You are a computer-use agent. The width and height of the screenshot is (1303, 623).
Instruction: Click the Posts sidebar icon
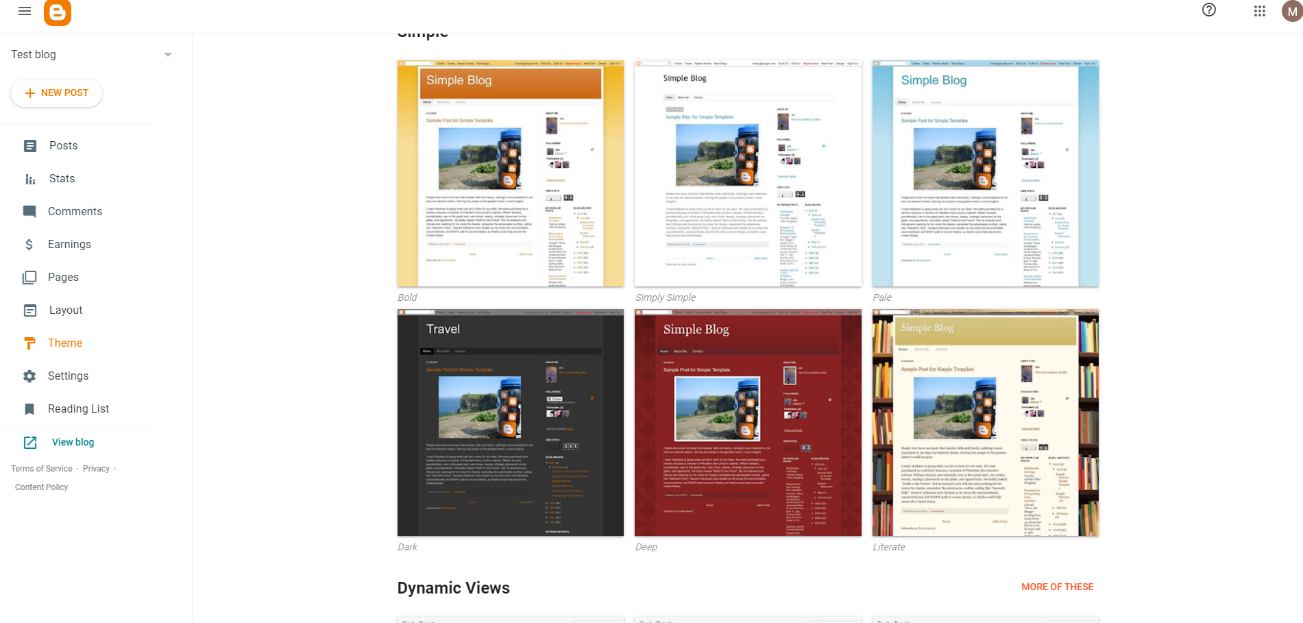pyautogui.click(x=30, y=145)
